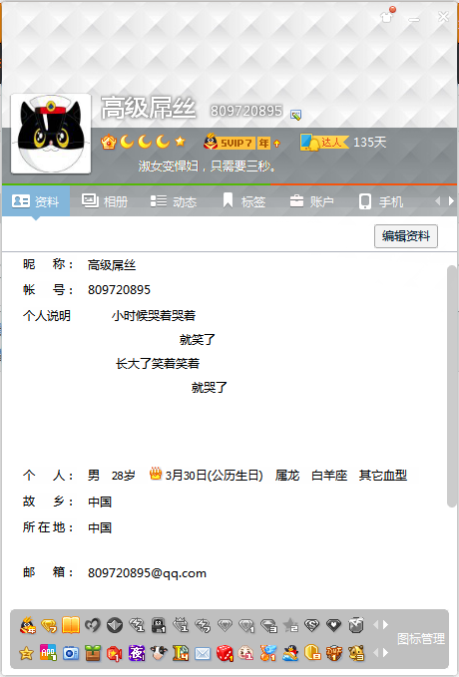Click the pink baby face icon
This screenshot has width=459, height=677.
[x=245, y=653]
